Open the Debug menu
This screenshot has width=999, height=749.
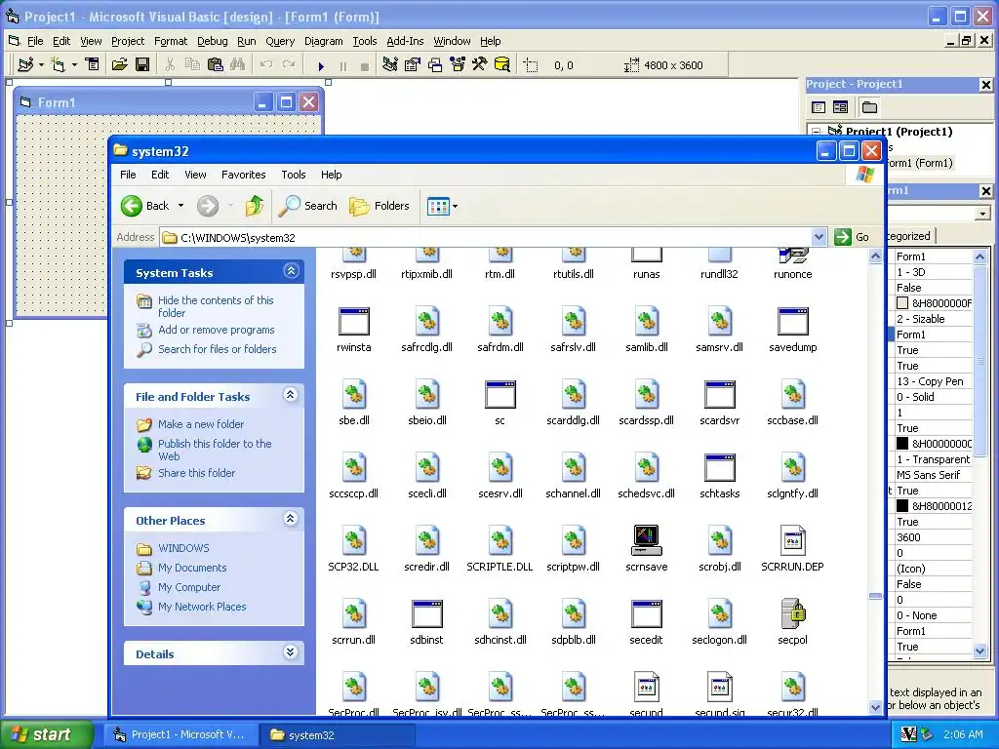pos(212,41)
